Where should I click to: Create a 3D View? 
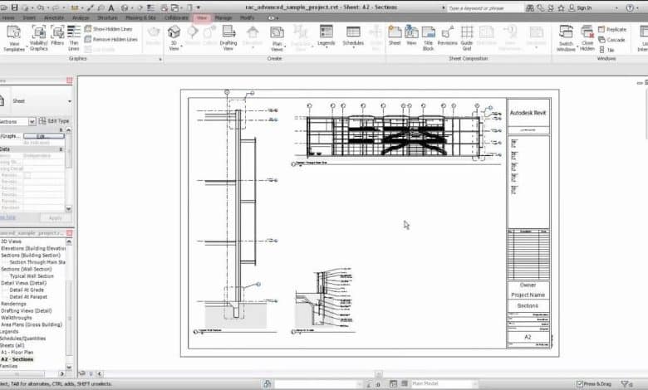(x=174, y=37)
